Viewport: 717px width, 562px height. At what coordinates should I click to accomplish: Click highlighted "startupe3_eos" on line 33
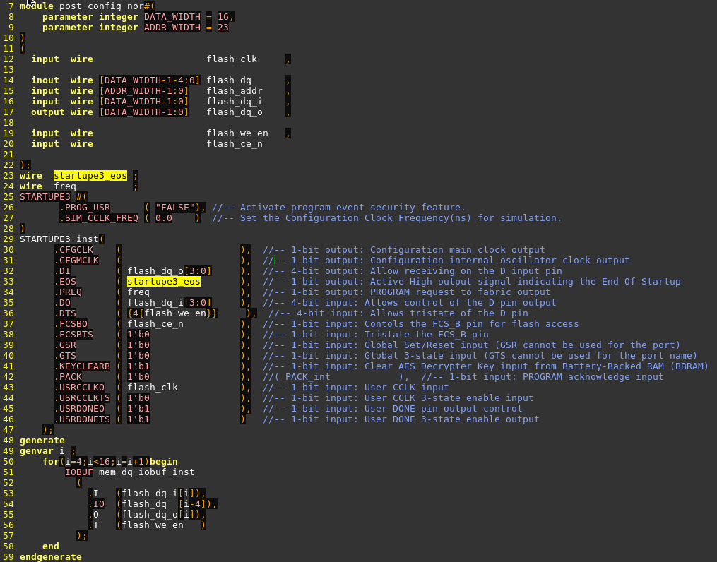pyautogui.click(x=164, y=282)
